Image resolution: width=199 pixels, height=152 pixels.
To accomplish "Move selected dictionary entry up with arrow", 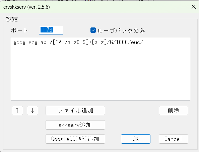I will coord(17,110).
